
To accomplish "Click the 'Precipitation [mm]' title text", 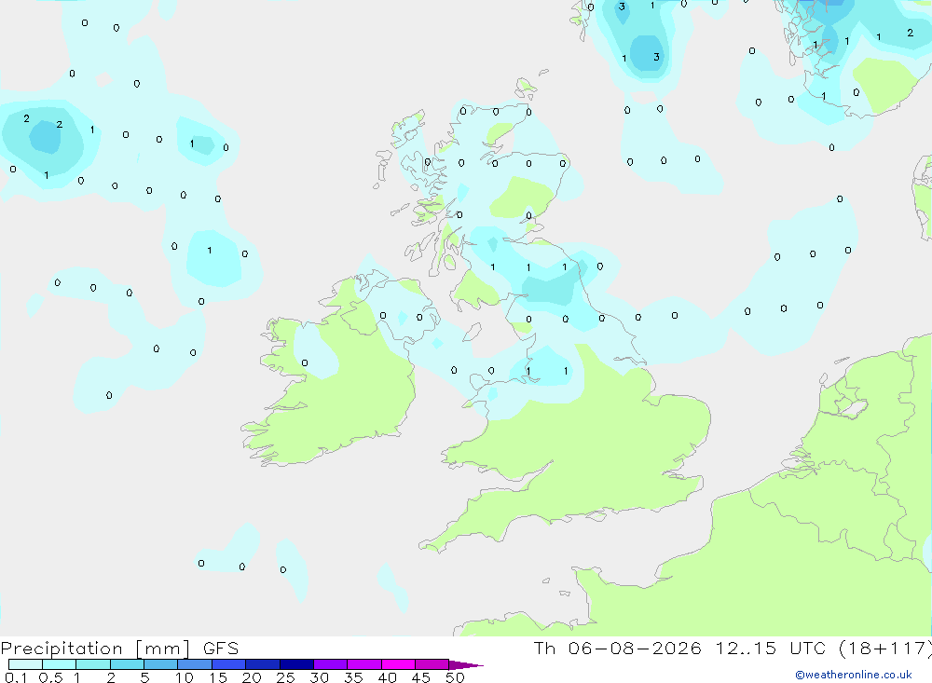I will 95,649.
